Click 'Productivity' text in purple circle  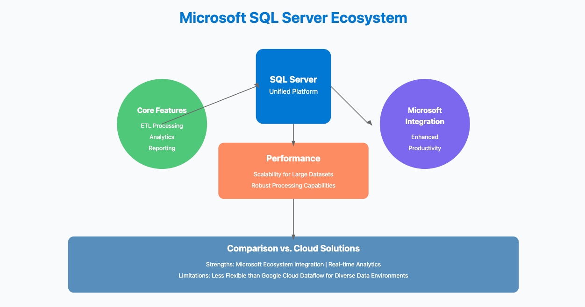pos(425,148)
